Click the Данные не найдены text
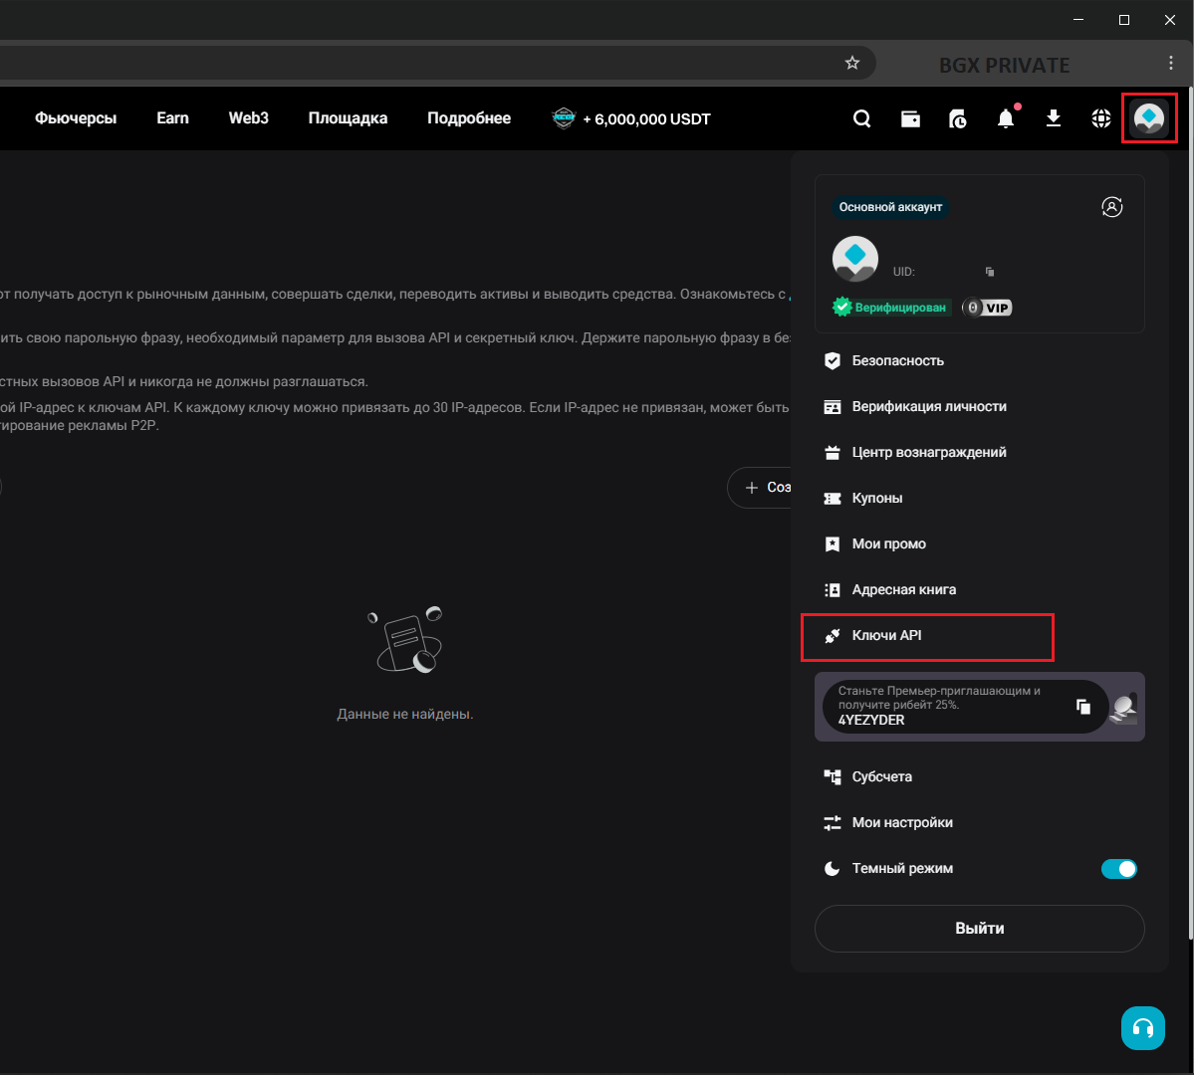Viewport: 1194px width, 1075px height. pyautogui.click(x=405, y=714)
